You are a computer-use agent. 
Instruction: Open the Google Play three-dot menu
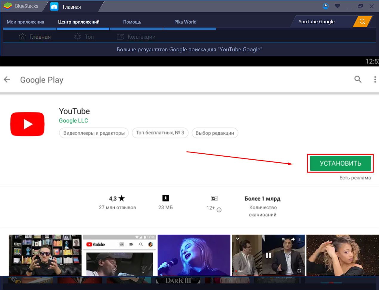[375, 79]
